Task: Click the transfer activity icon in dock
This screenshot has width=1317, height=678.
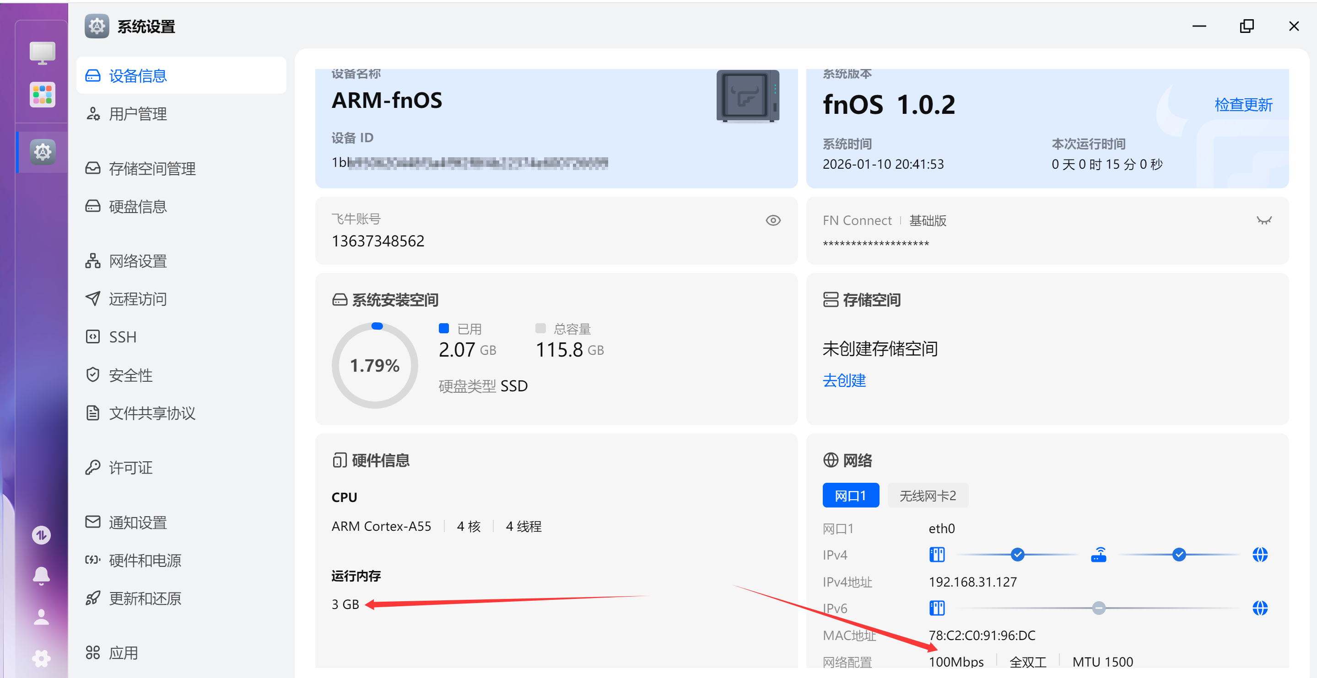Action: click(x=41, y=535)
